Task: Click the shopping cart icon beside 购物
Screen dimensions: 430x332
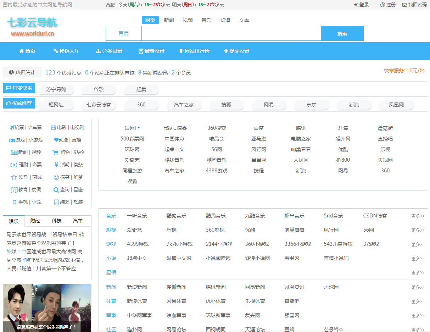Action: coord(55,153)
